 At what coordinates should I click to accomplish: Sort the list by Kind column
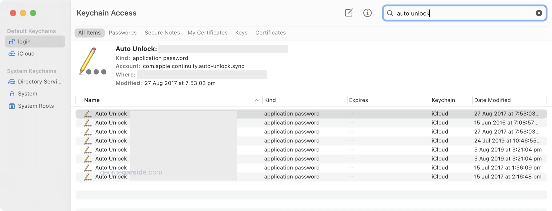click(x=270, y=100)
